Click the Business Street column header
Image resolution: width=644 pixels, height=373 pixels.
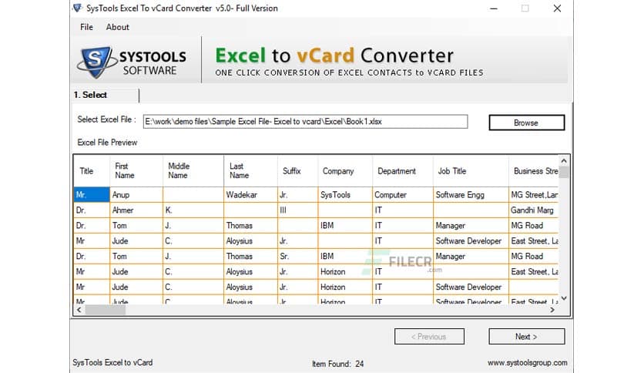[x=534, y=171]
